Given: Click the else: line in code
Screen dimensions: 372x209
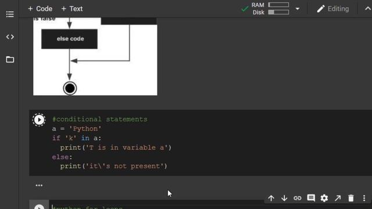Looking at the screenshot, I should click(x=62, y=157).
